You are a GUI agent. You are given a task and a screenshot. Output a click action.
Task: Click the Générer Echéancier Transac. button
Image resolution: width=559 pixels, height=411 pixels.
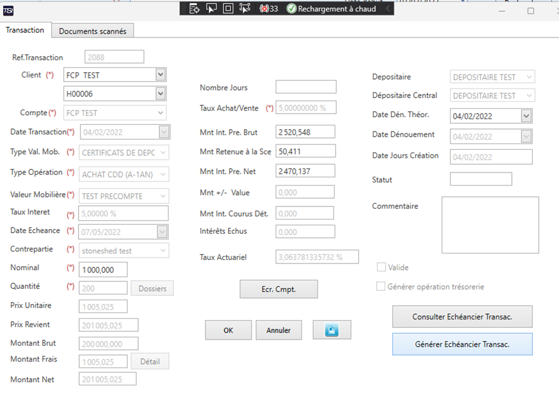point(463,344)
